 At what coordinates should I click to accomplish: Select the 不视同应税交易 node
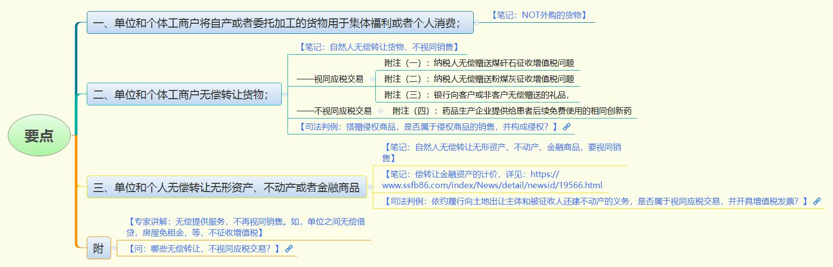coord(334,111)
